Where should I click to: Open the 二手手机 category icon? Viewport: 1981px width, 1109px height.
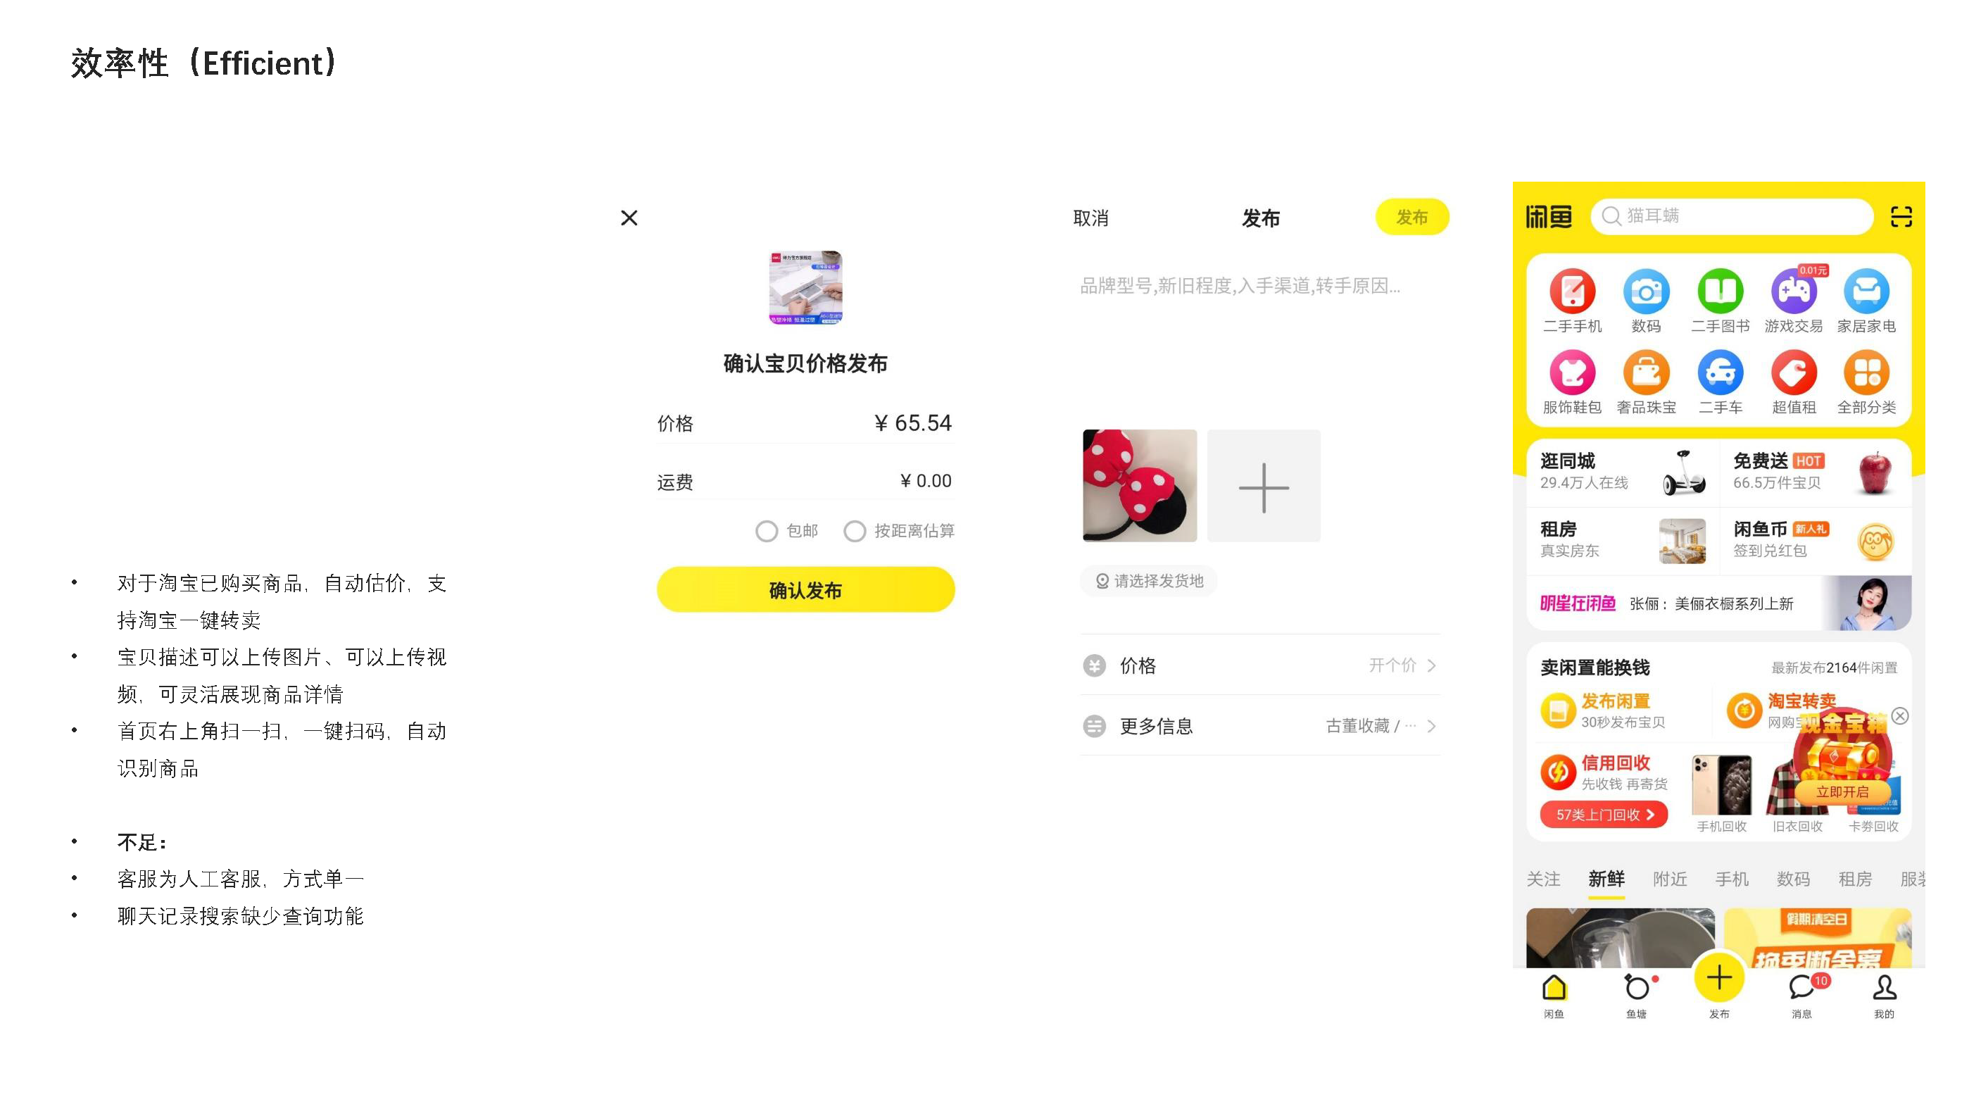click(1572, 292)
